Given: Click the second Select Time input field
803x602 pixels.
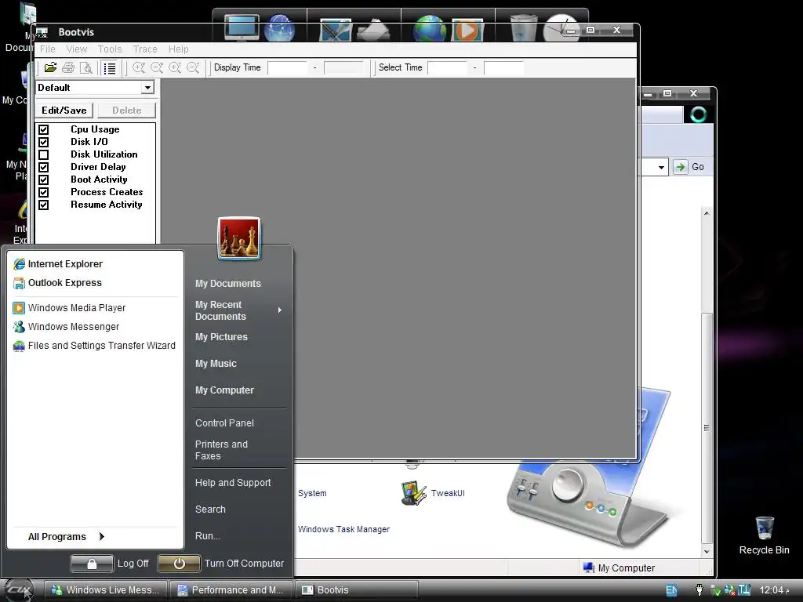Looking at the screenshot, I should (x=504, y=67).
